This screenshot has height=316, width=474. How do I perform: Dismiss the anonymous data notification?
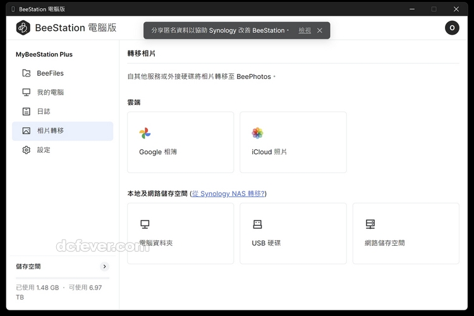(x=320, y=30)
